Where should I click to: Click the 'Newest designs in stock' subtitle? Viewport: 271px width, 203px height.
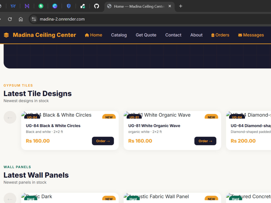click(26, 101)
